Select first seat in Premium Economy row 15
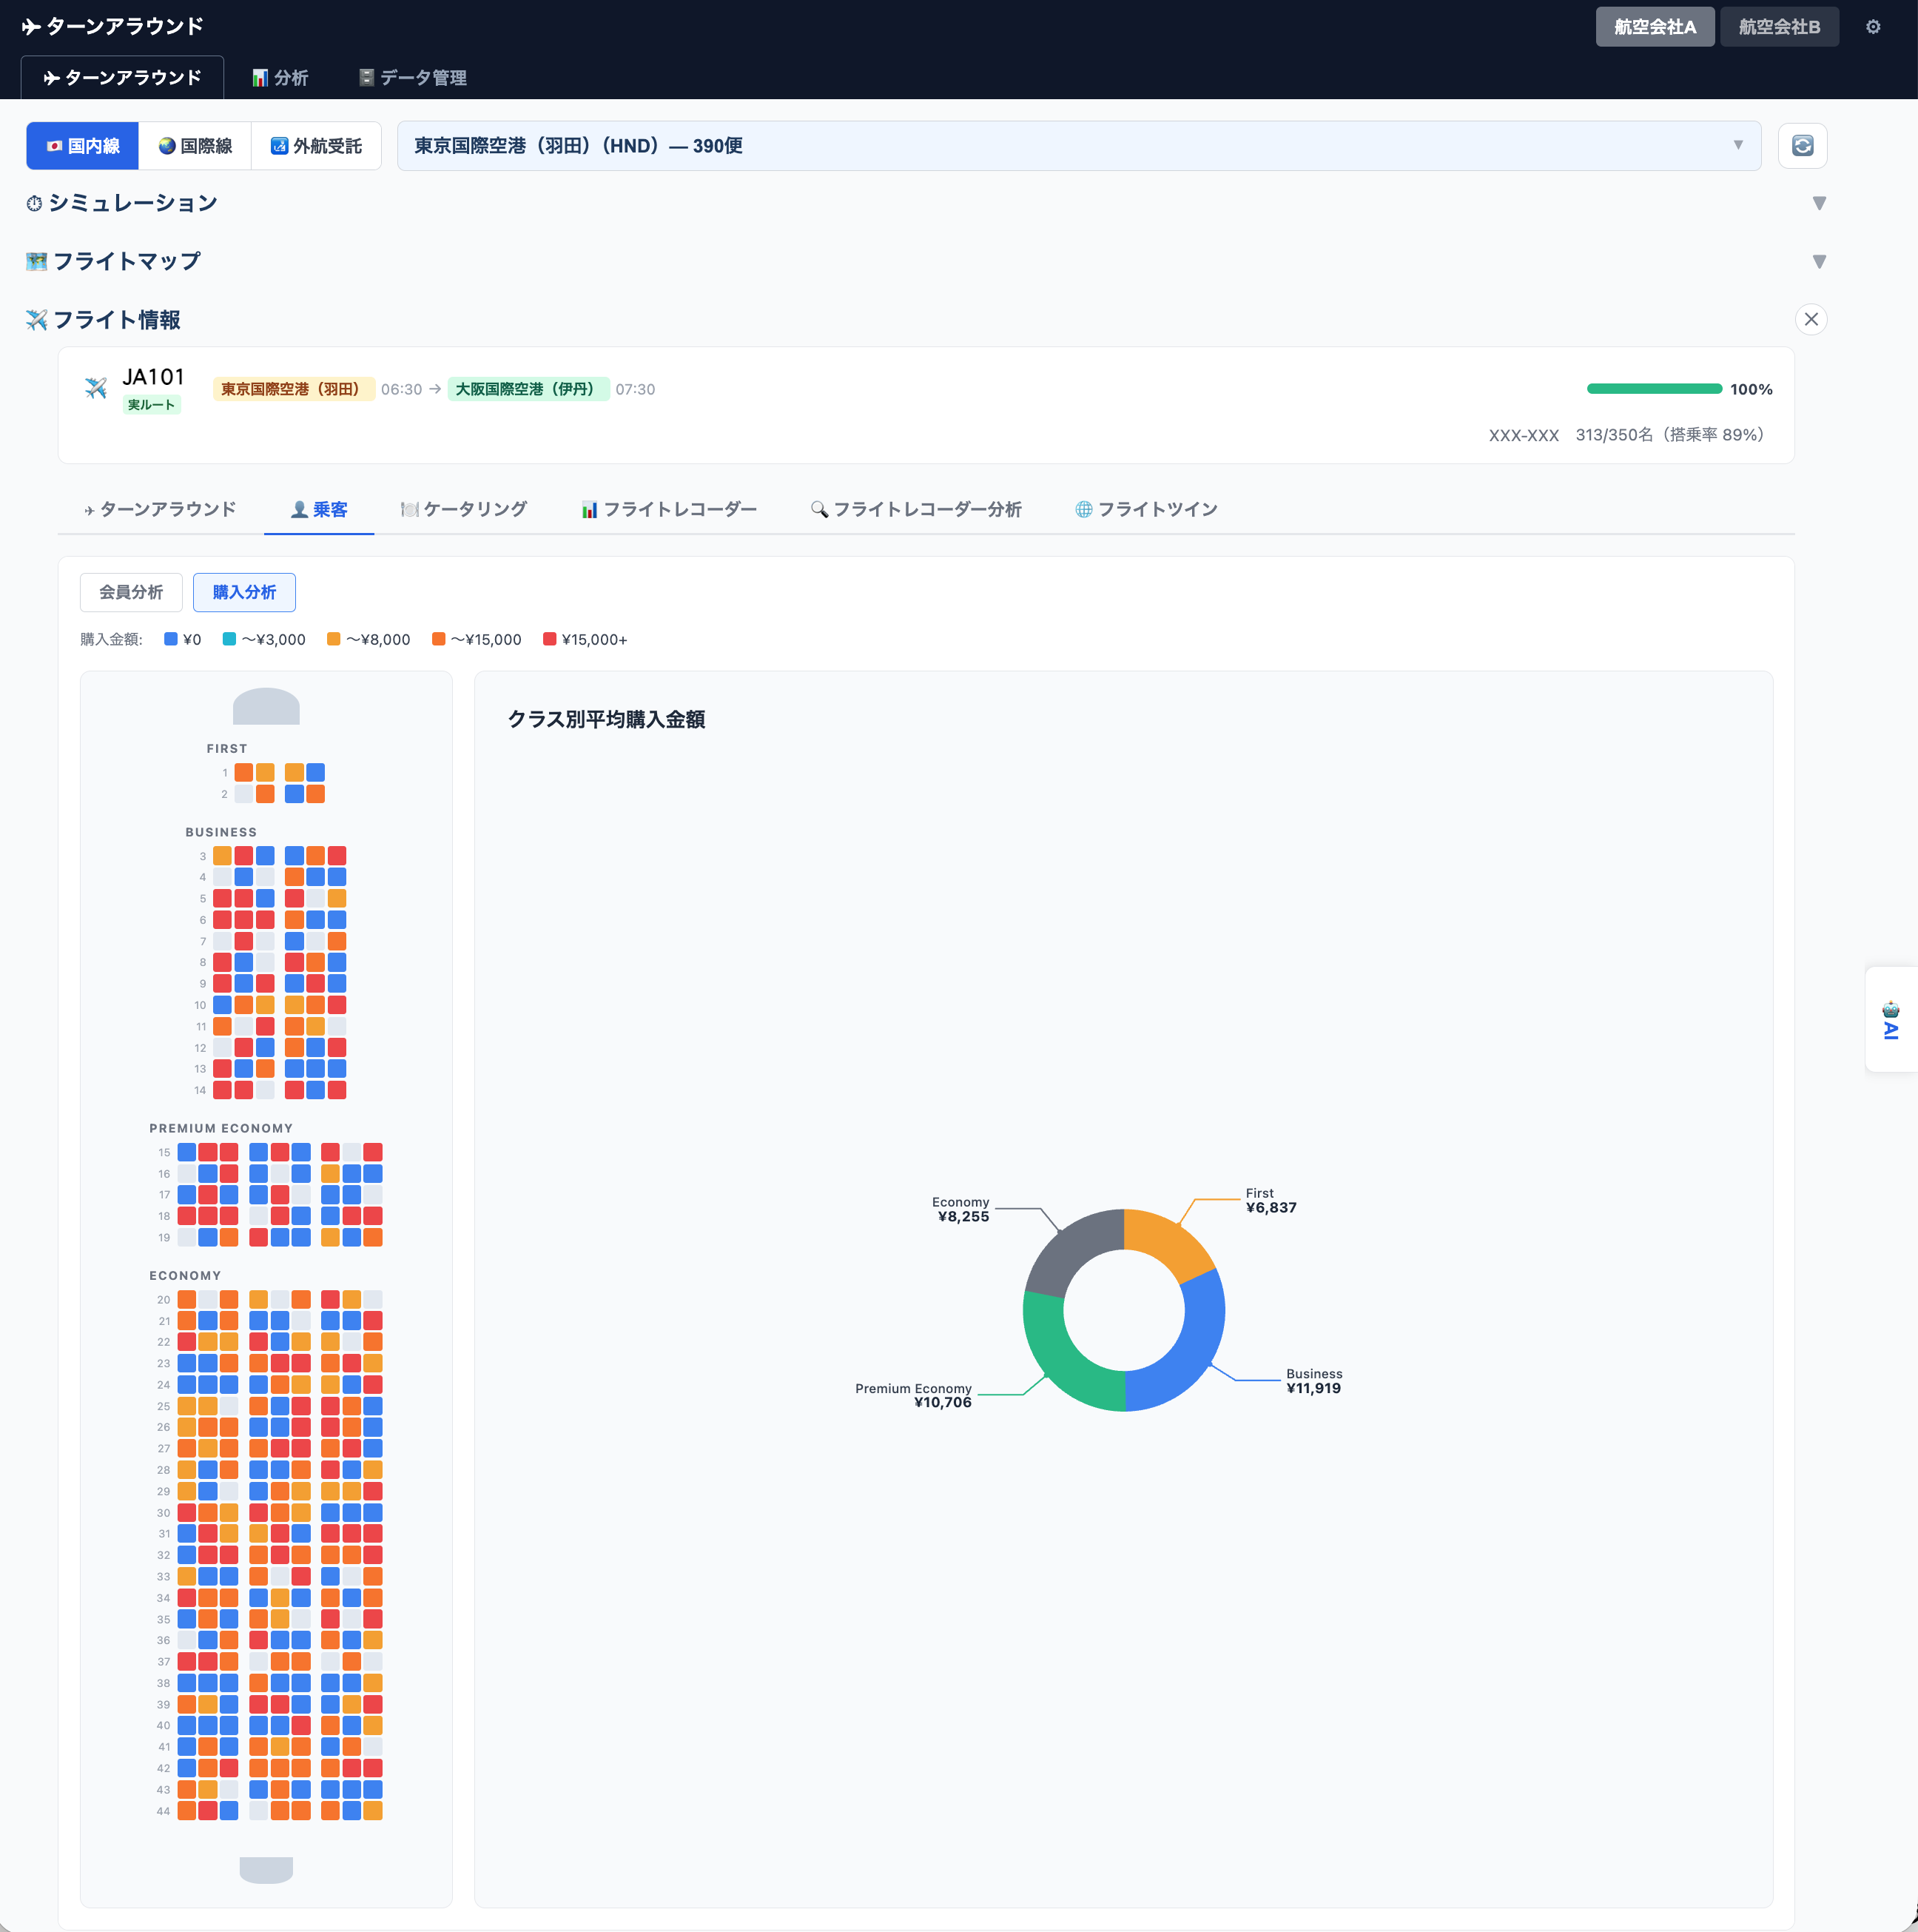1918x1932 pixels. (187, 1152)
